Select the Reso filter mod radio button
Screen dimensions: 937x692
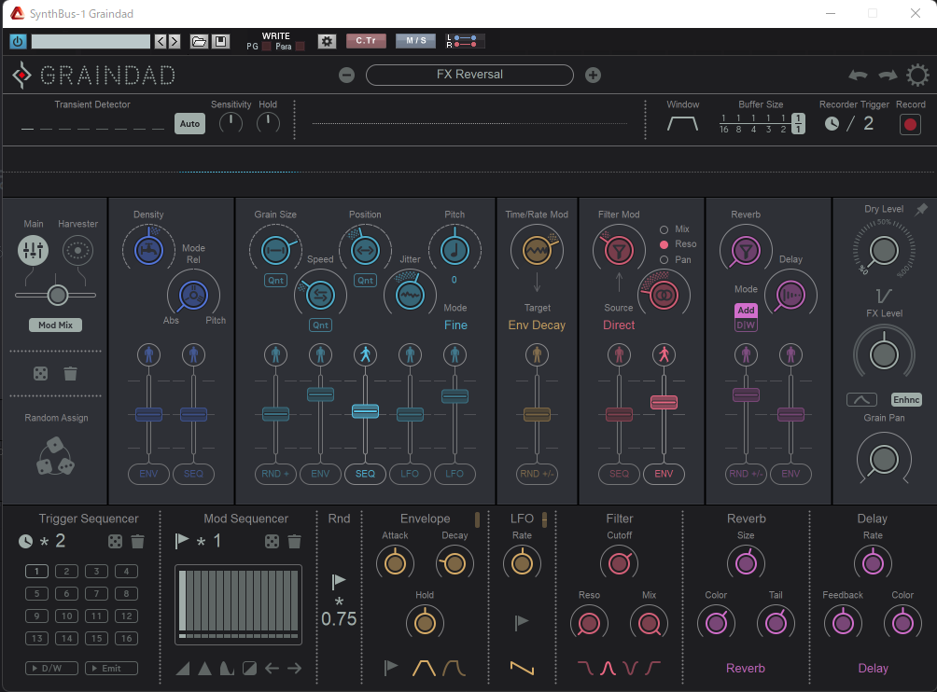coord(664,244)
